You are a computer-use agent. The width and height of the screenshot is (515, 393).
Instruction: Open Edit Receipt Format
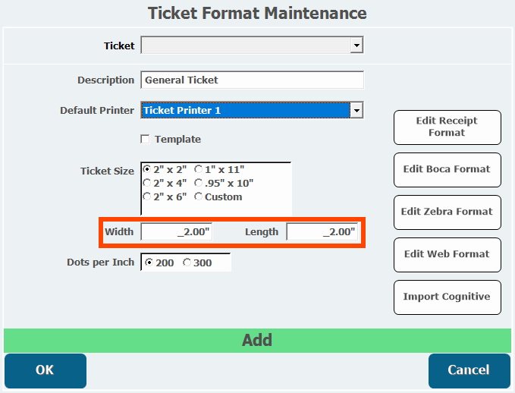[x=447, y=127]
